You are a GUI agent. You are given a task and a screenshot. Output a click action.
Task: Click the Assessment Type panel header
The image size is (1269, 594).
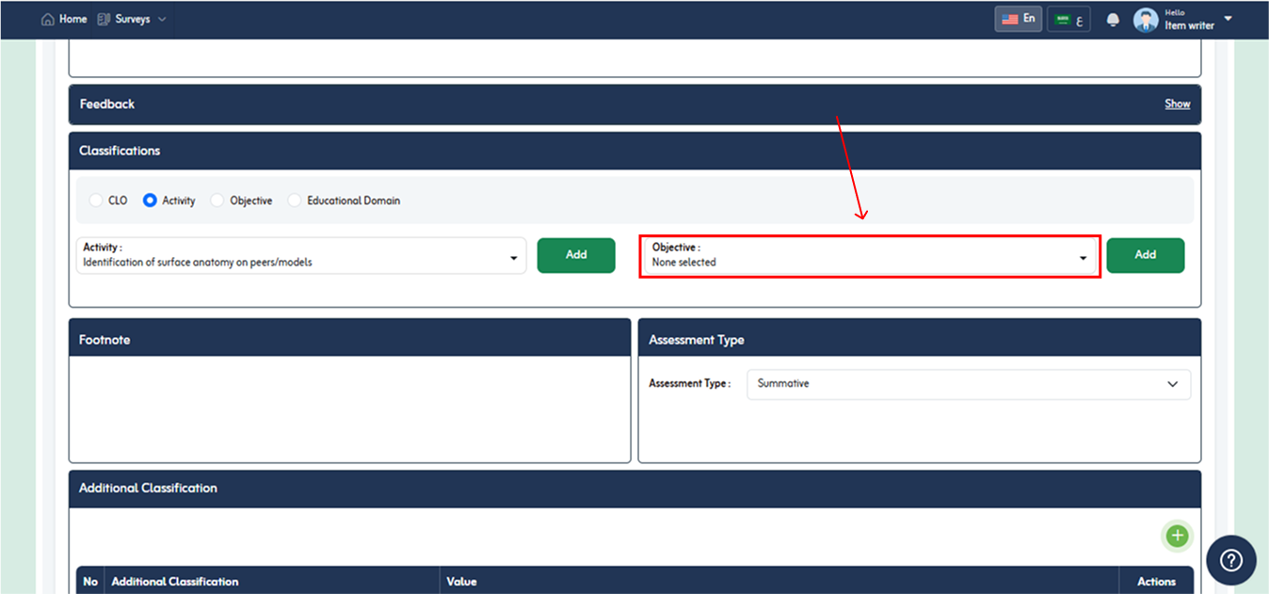[x=920, y=339]
